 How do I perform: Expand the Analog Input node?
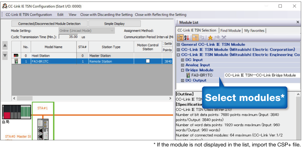[x=183, y=65]
